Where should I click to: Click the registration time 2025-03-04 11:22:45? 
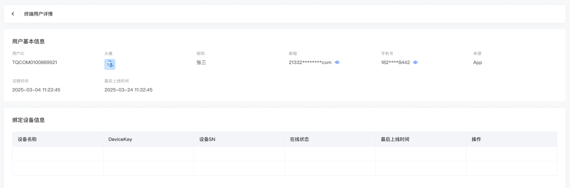tap(36, 90)
